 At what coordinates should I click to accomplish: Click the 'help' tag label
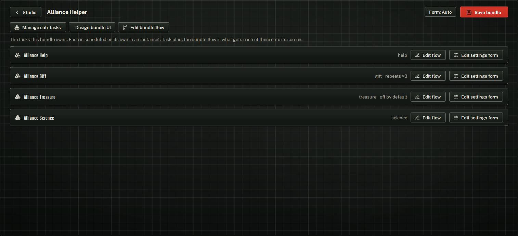click(402, 55)
